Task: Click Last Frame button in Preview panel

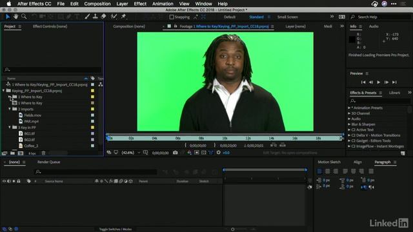Action: (394, 82)
